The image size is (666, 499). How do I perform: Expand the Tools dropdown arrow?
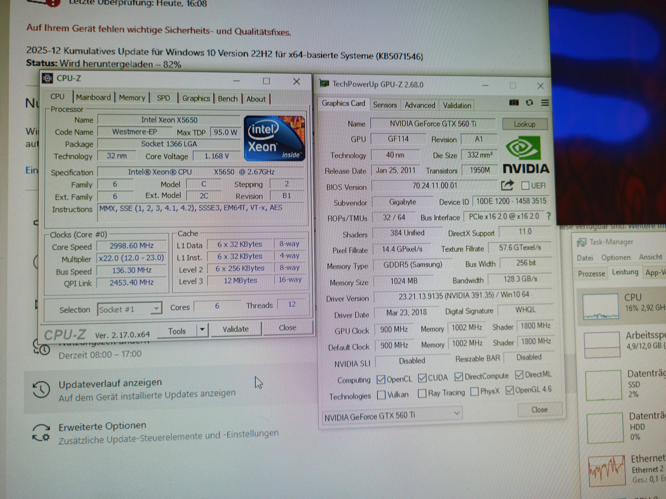(202, 330)
